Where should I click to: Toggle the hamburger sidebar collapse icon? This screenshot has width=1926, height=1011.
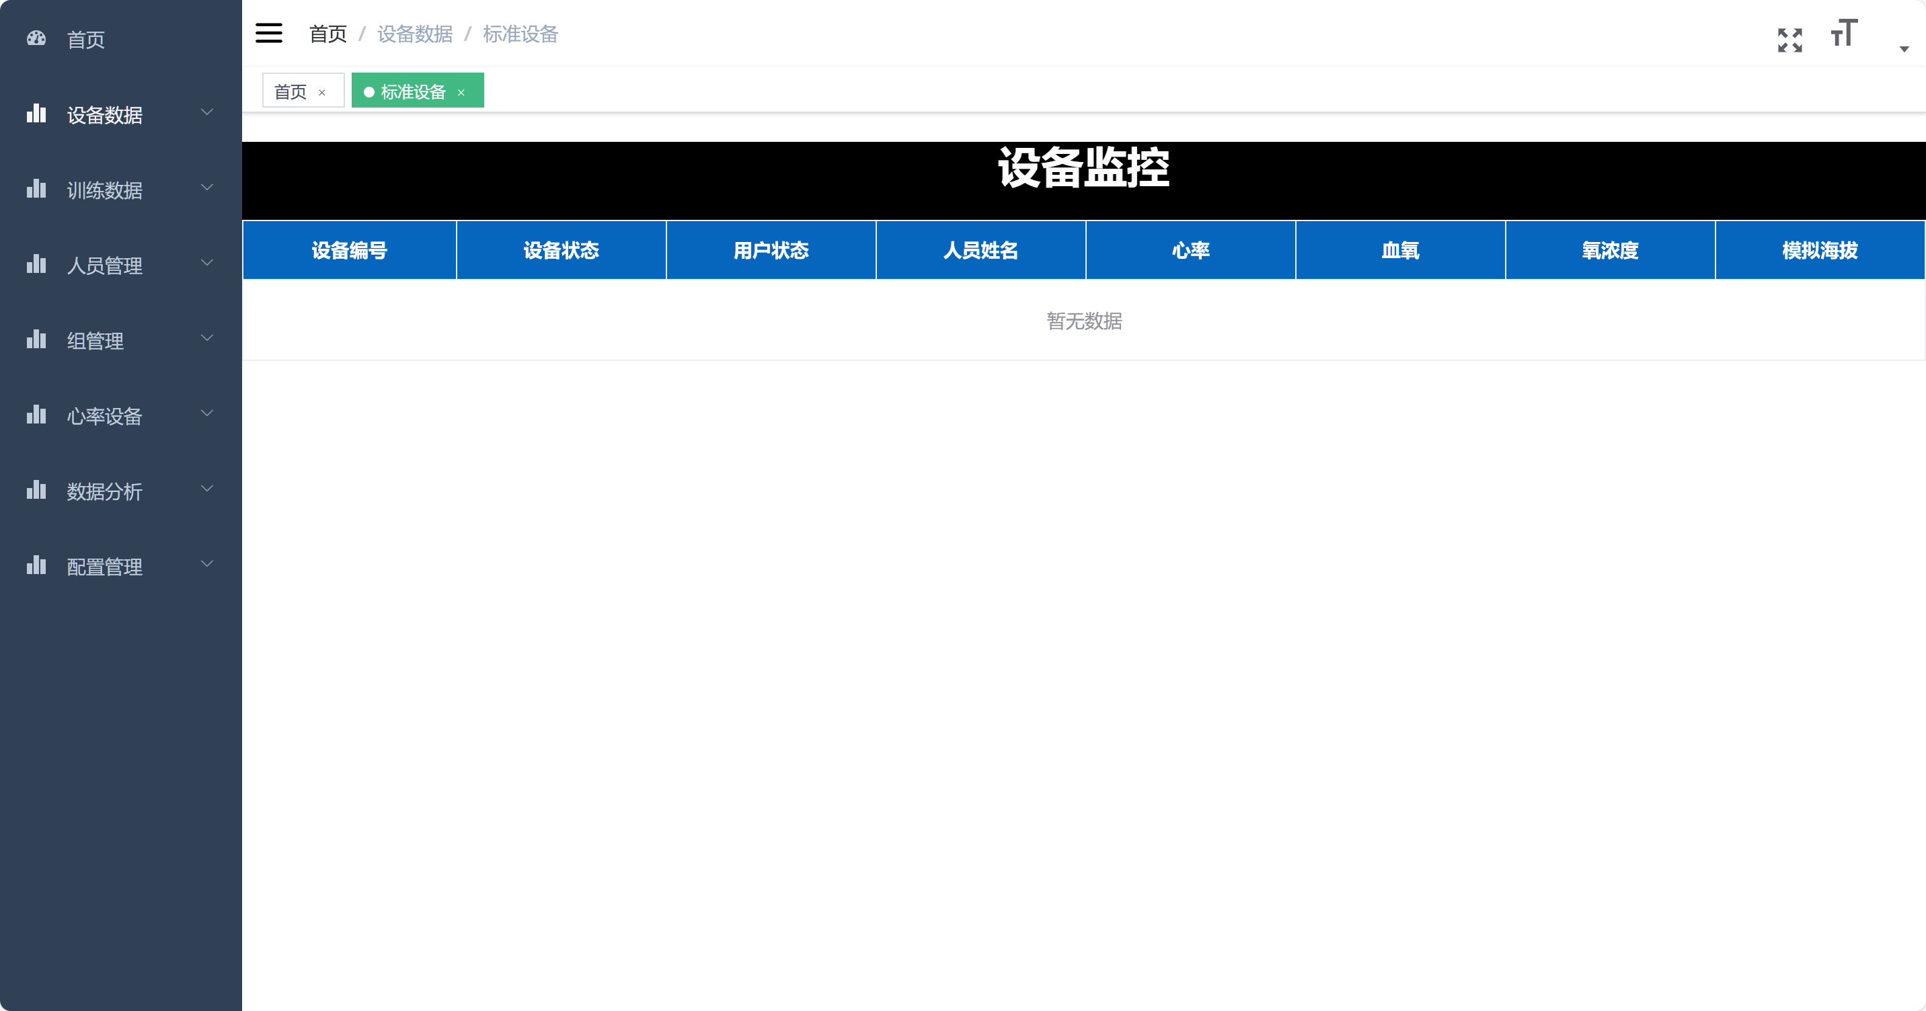pos(268,33)
